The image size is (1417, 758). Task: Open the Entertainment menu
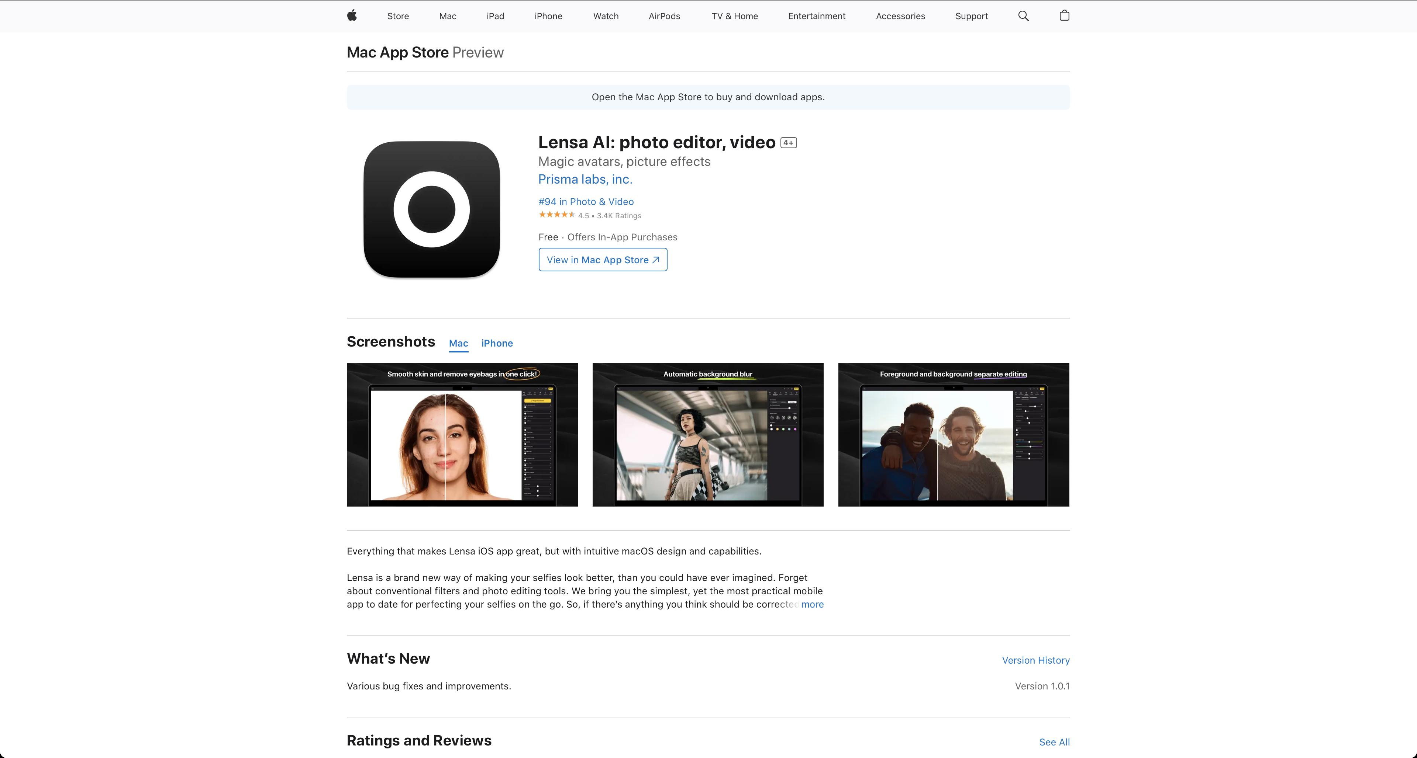816,16
